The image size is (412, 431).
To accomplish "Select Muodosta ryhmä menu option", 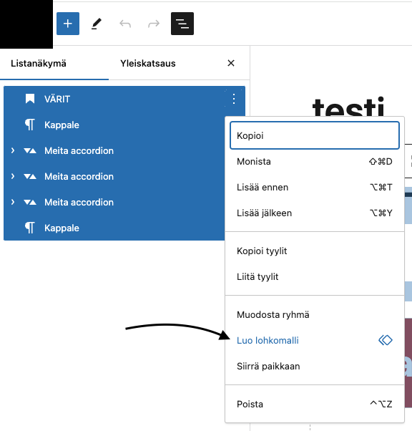I will coord(315,314).
